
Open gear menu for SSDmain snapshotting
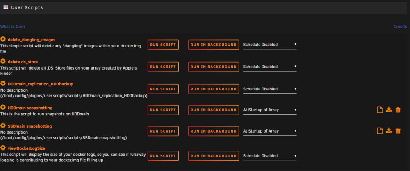click(3, 126)
